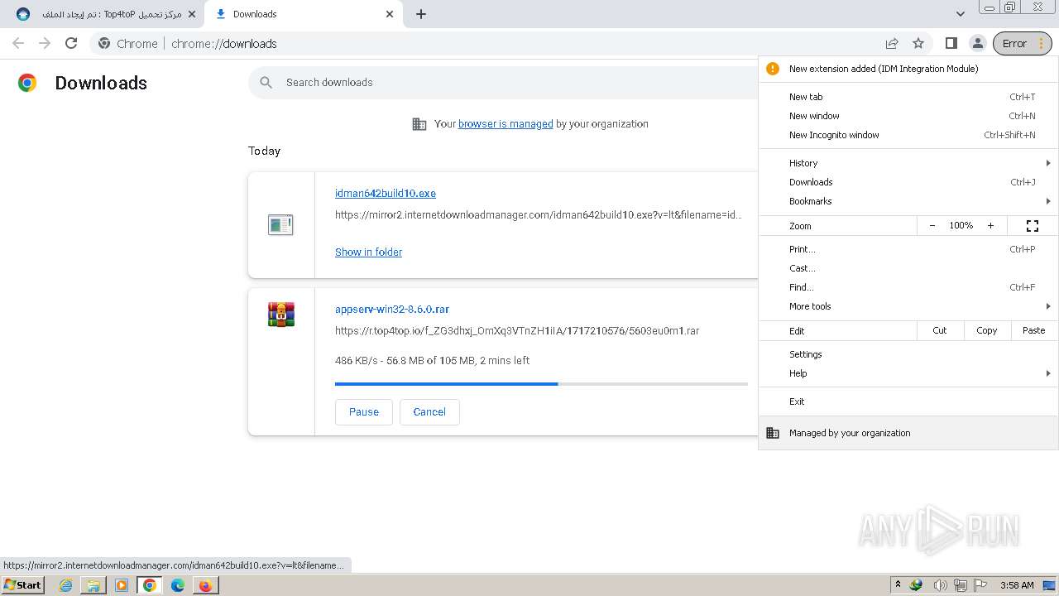Click New extension added notification

[x=908, y=69]
